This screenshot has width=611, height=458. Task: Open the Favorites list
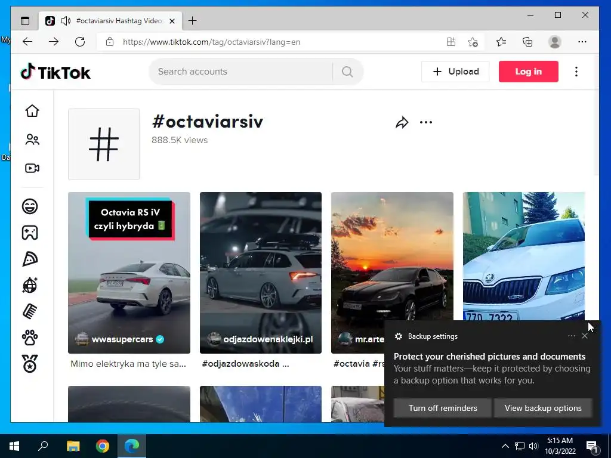pyautogui.click(x=501, y=42)
